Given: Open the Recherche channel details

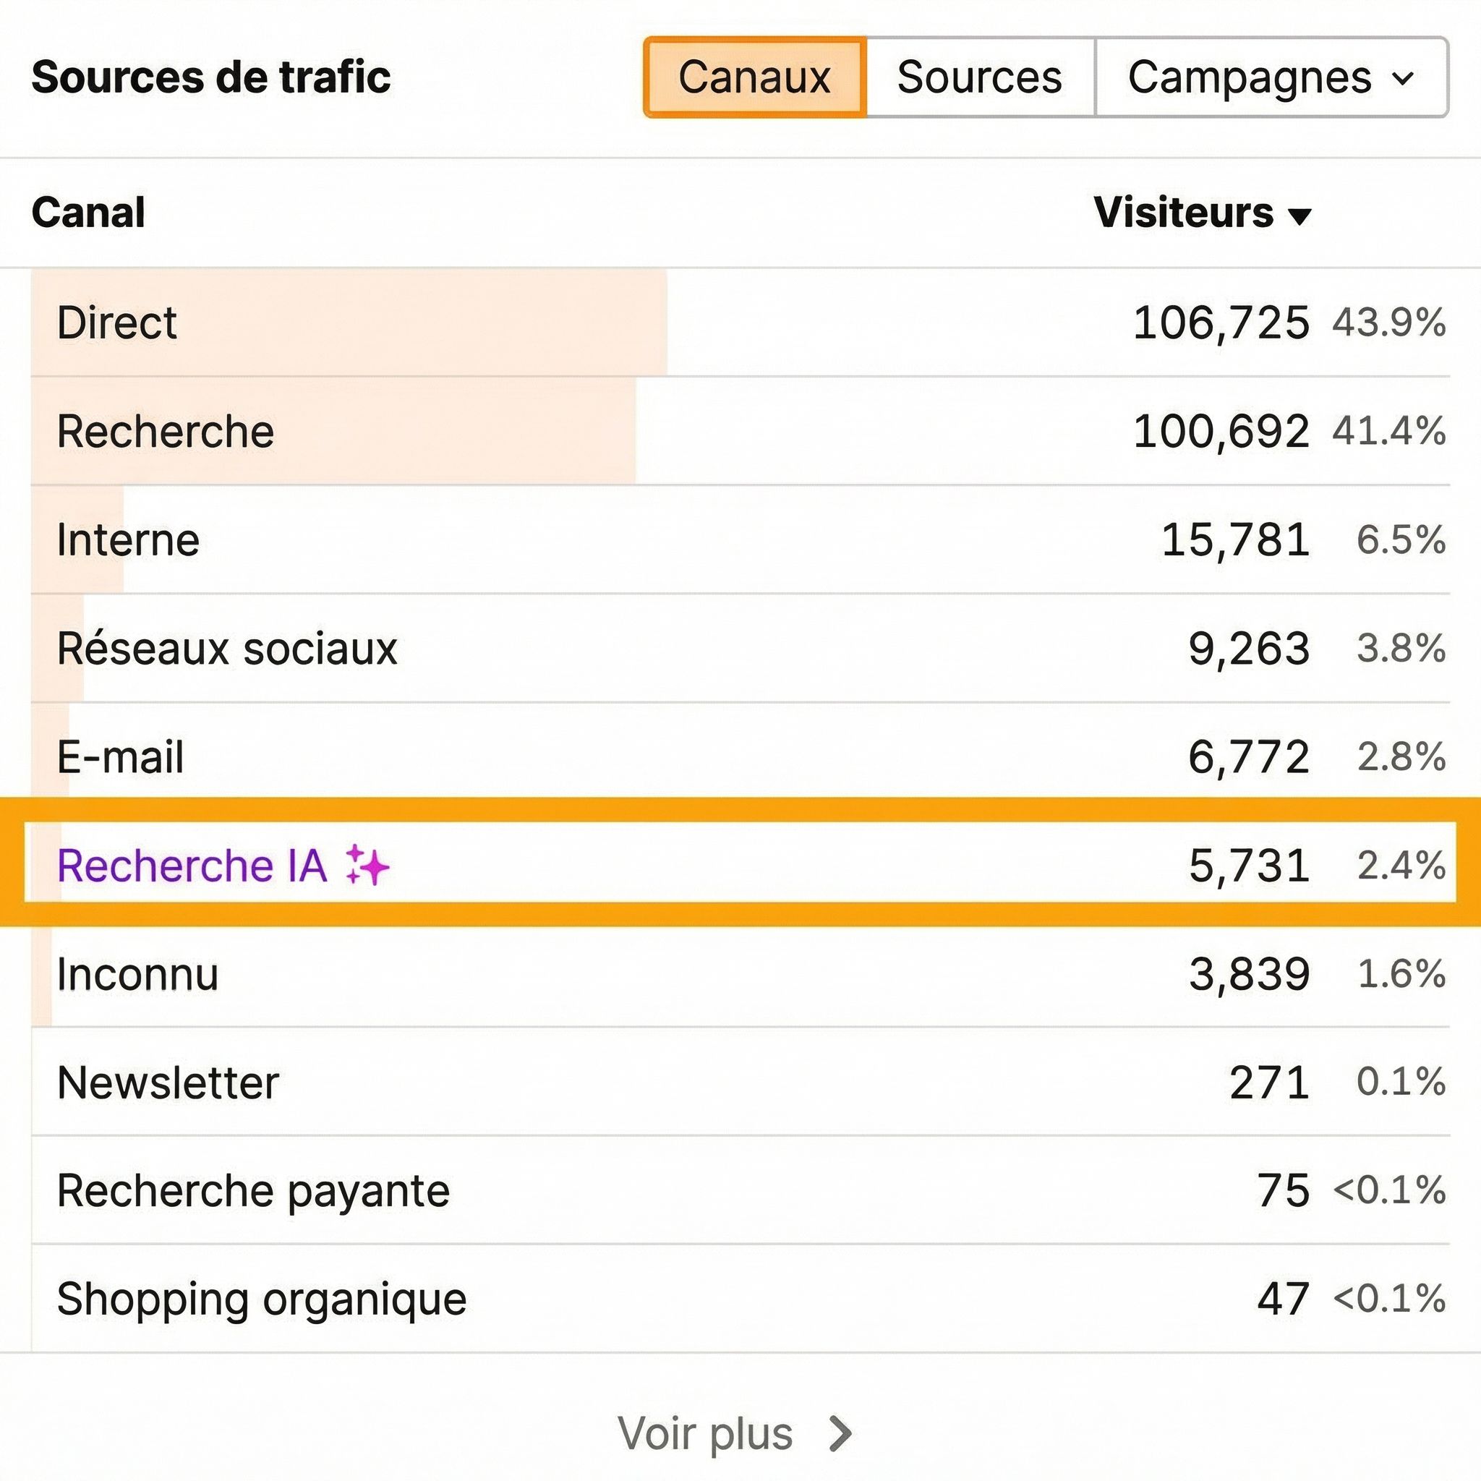Looking at the screenshot, I should tap(166, 431).
